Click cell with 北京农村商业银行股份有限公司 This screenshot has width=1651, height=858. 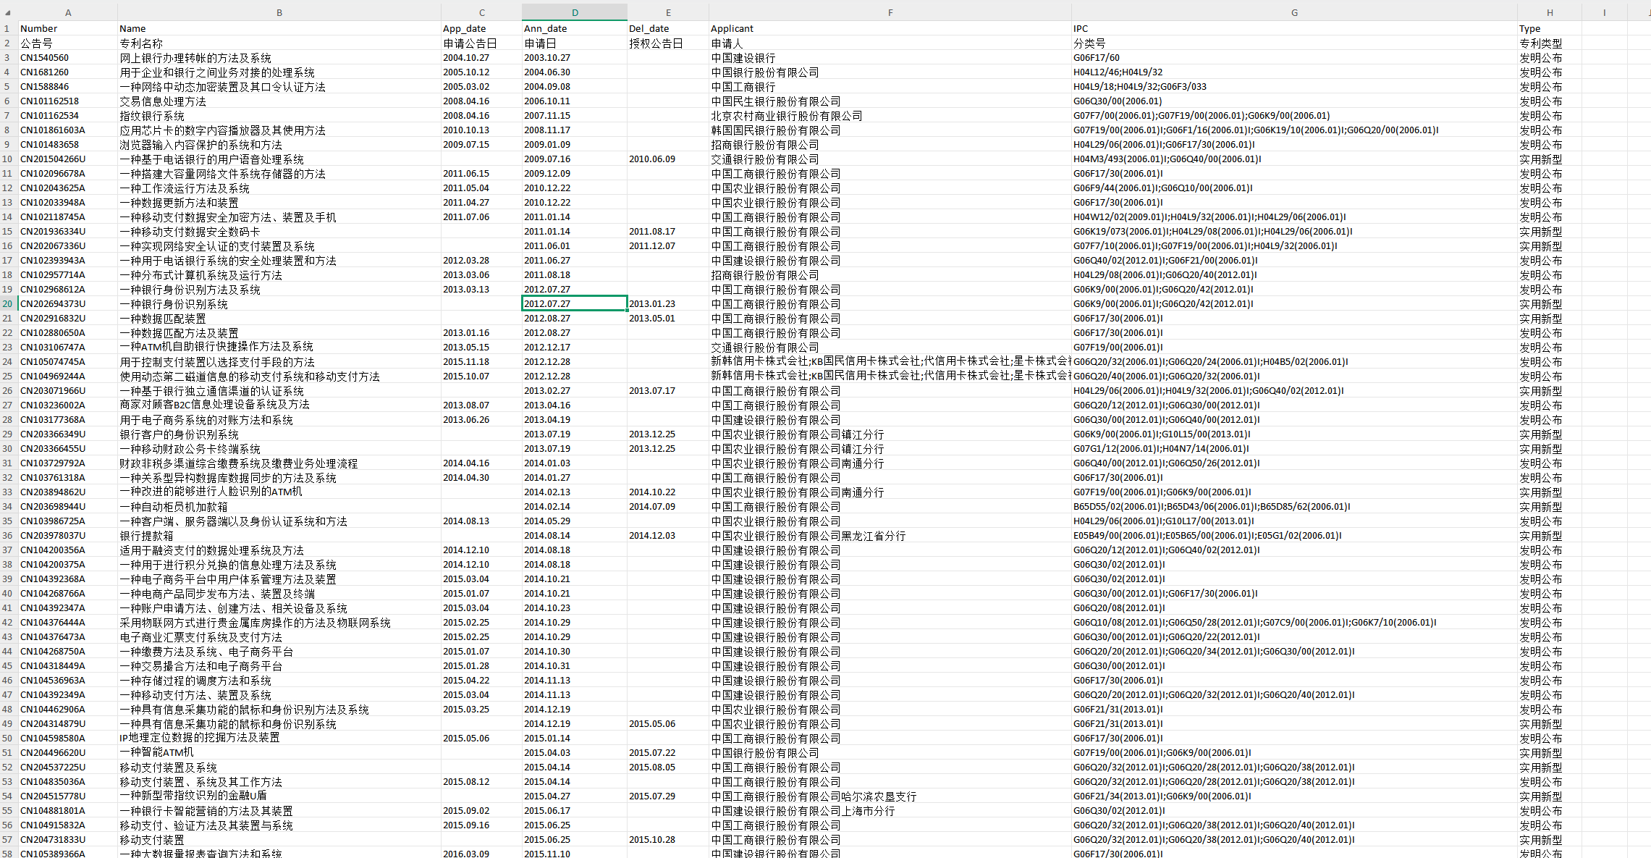pos(787,115)
